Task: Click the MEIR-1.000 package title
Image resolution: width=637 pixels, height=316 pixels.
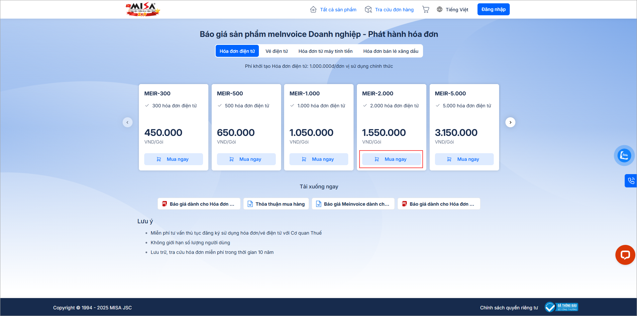Action: coord(304,93)
